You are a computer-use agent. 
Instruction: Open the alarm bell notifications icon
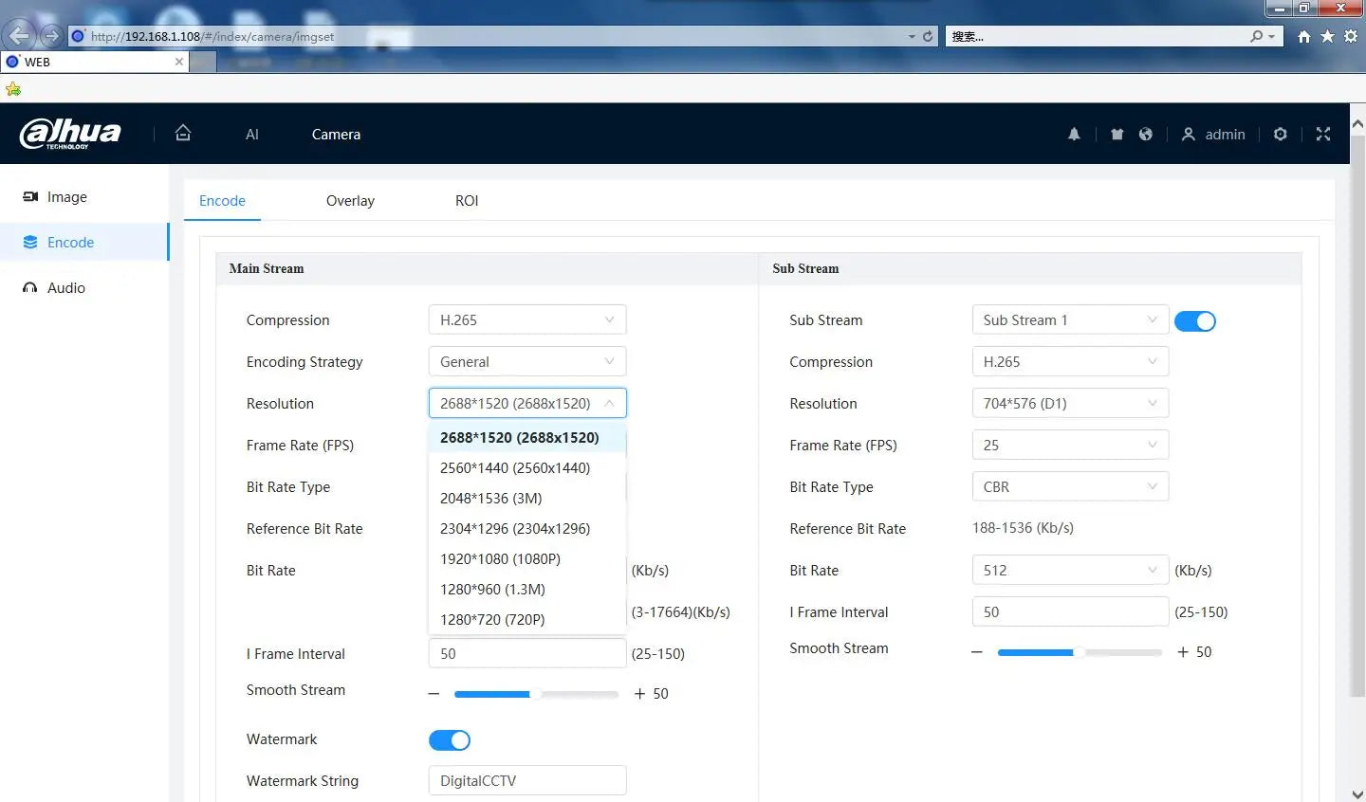click(x=1074, y=135)
